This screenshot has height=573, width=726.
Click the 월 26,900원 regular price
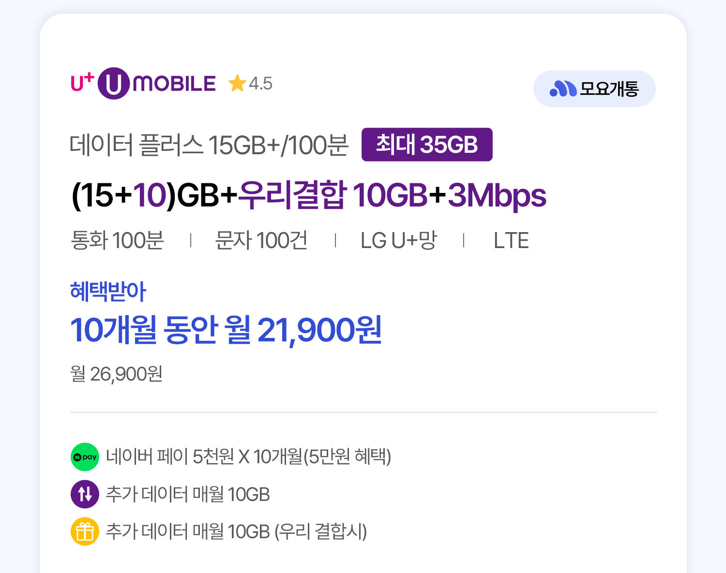[116, 374]
